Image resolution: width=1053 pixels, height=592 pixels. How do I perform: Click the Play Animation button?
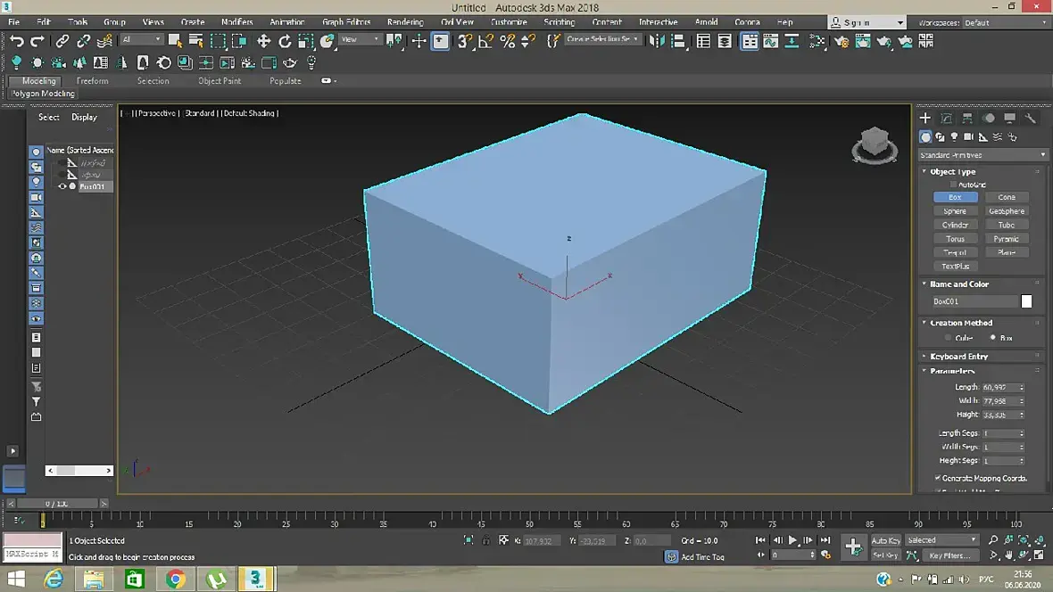pyautogui.click(x=793, y=540)
